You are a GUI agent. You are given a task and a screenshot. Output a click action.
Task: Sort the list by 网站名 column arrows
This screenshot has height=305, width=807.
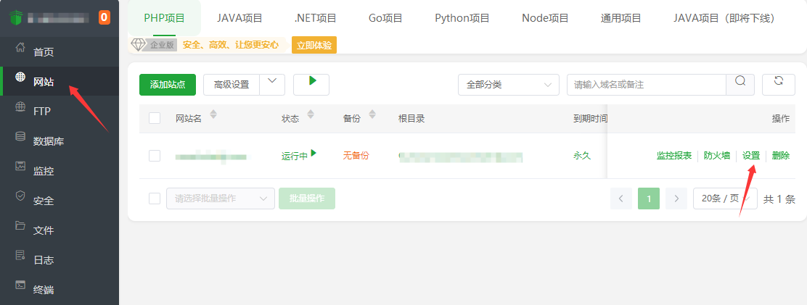[213, 115]
